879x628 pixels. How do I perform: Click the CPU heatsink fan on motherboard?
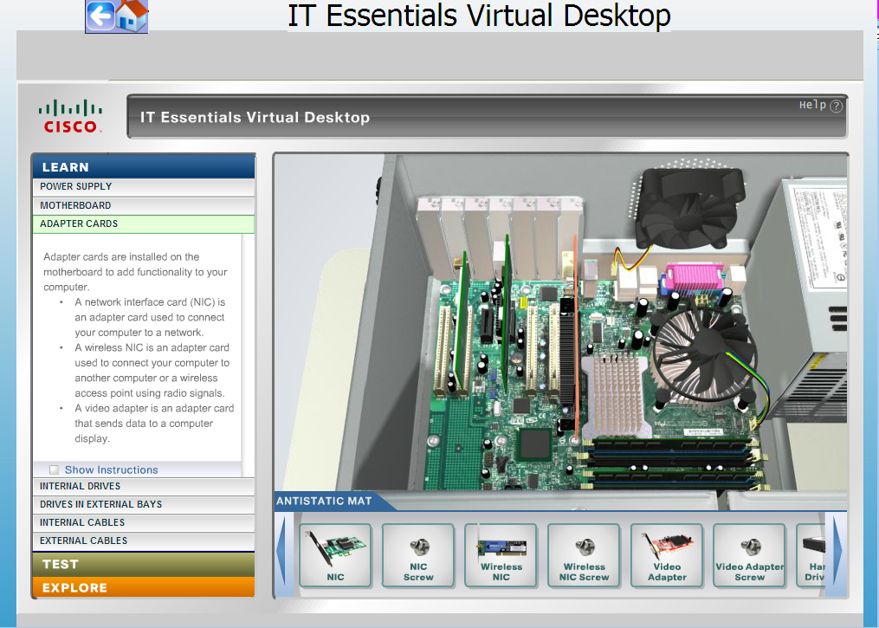point(705,354)
